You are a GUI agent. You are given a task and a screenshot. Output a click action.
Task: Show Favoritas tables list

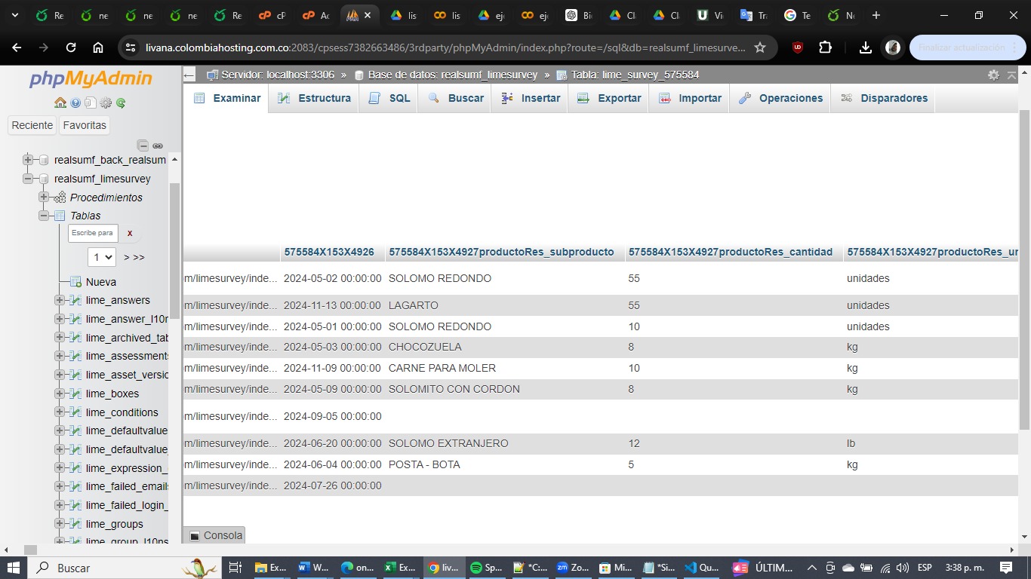click(85, 125)
